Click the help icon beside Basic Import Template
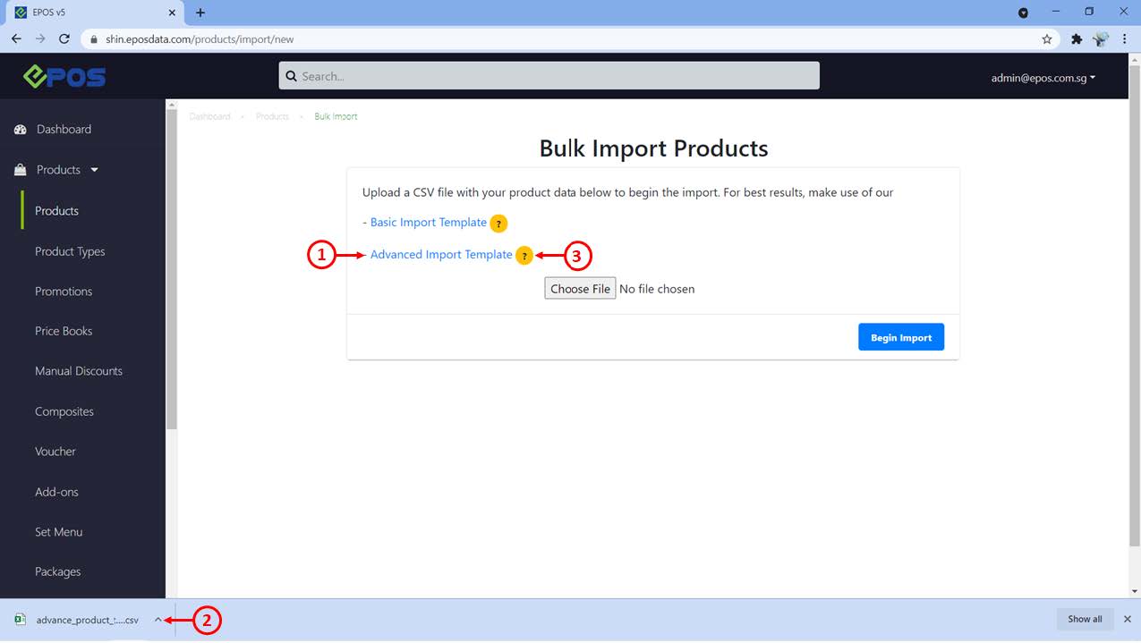1141x643 pixels. (498, 224)
